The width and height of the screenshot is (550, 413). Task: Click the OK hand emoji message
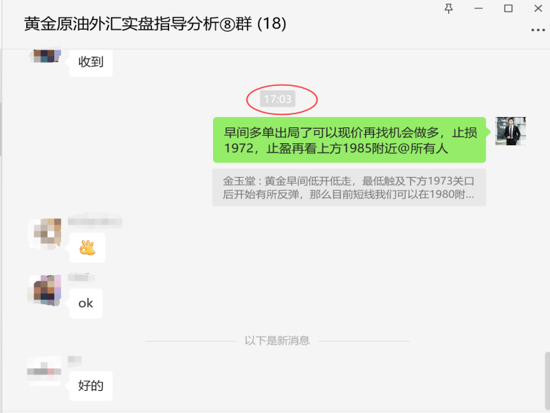(87, 248)
